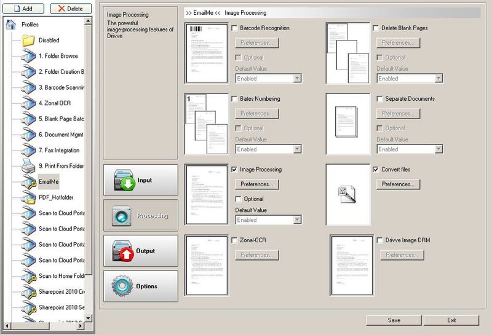Click the red X Delete icon
The image size is (492, 335).
pos(61,9)
